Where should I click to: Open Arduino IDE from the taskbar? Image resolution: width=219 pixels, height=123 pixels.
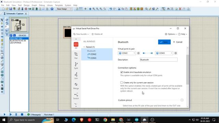coord(137,120)
